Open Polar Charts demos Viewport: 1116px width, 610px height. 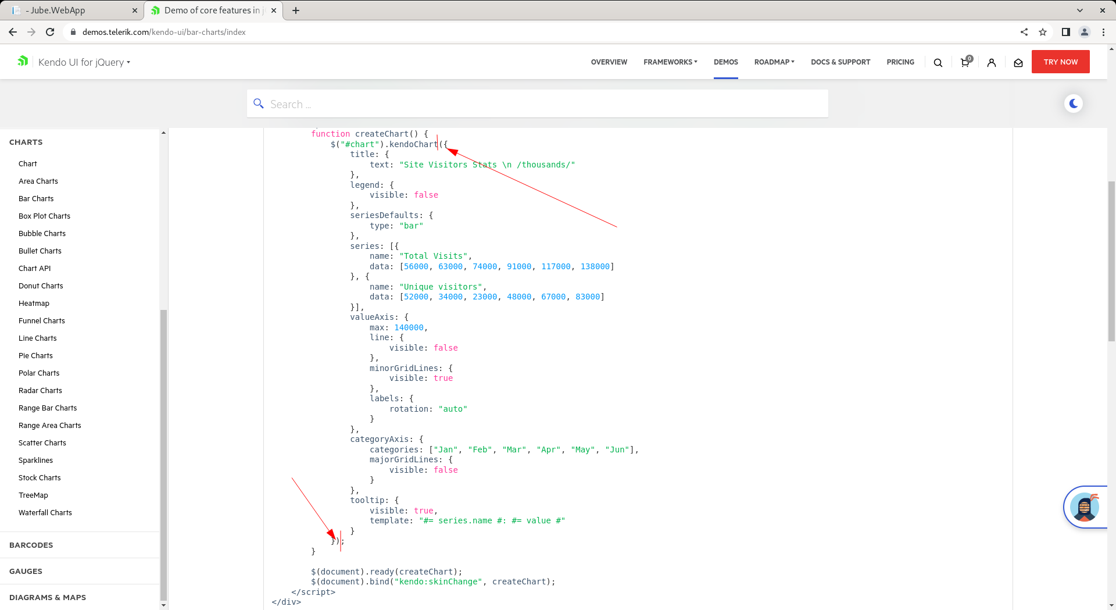[x=39, y=373]
